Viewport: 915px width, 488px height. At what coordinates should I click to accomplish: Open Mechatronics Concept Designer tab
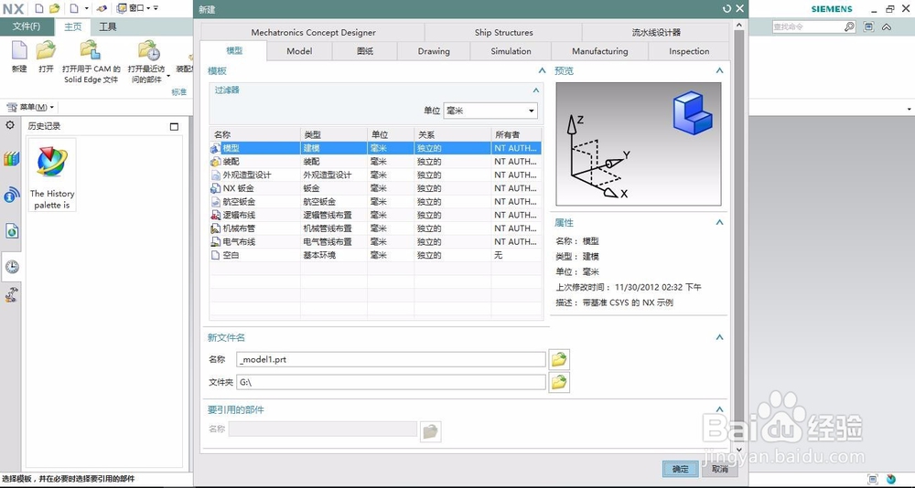313,32
